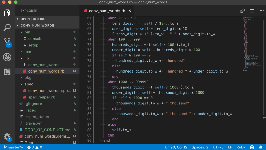266x150 pixels.
Task: Collapse the bin folder
Action: (47, 32)
